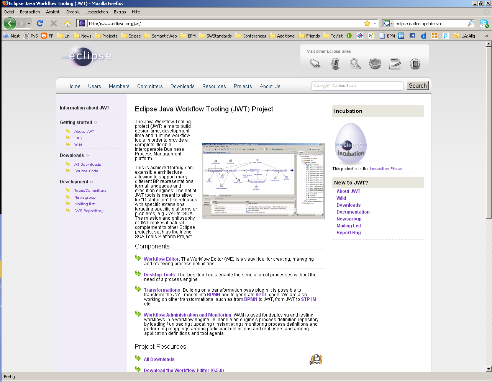The image size is (492, 382).
Task: Open the Source Code sidebar link
Action: coord(86,171)
